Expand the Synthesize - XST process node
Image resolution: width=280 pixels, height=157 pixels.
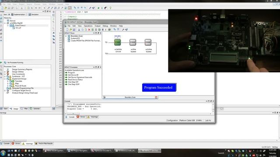[x=5, y=76]
